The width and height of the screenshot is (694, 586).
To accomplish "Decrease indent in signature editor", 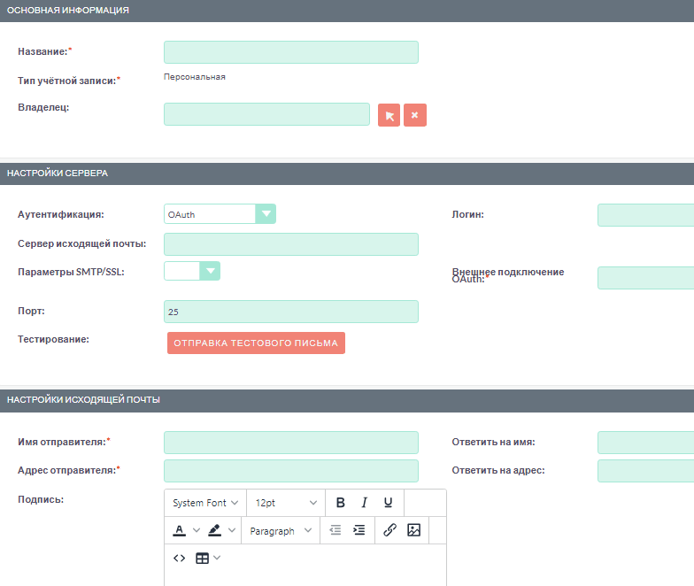I will (x=335, y=530).
